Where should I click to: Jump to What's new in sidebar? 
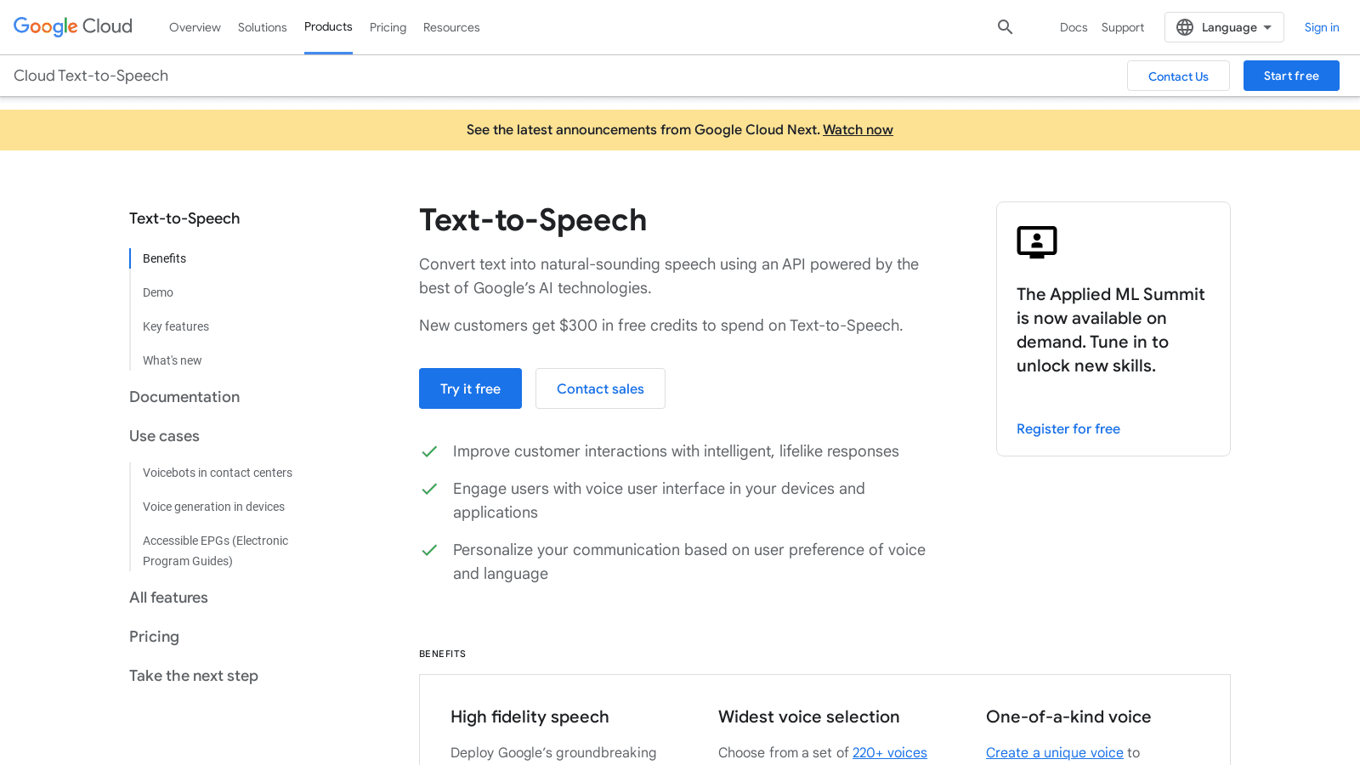(173, 360)
